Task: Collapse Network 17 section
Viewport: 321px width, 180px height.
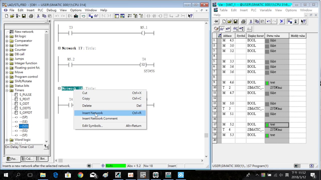Action: click(59, 48)
